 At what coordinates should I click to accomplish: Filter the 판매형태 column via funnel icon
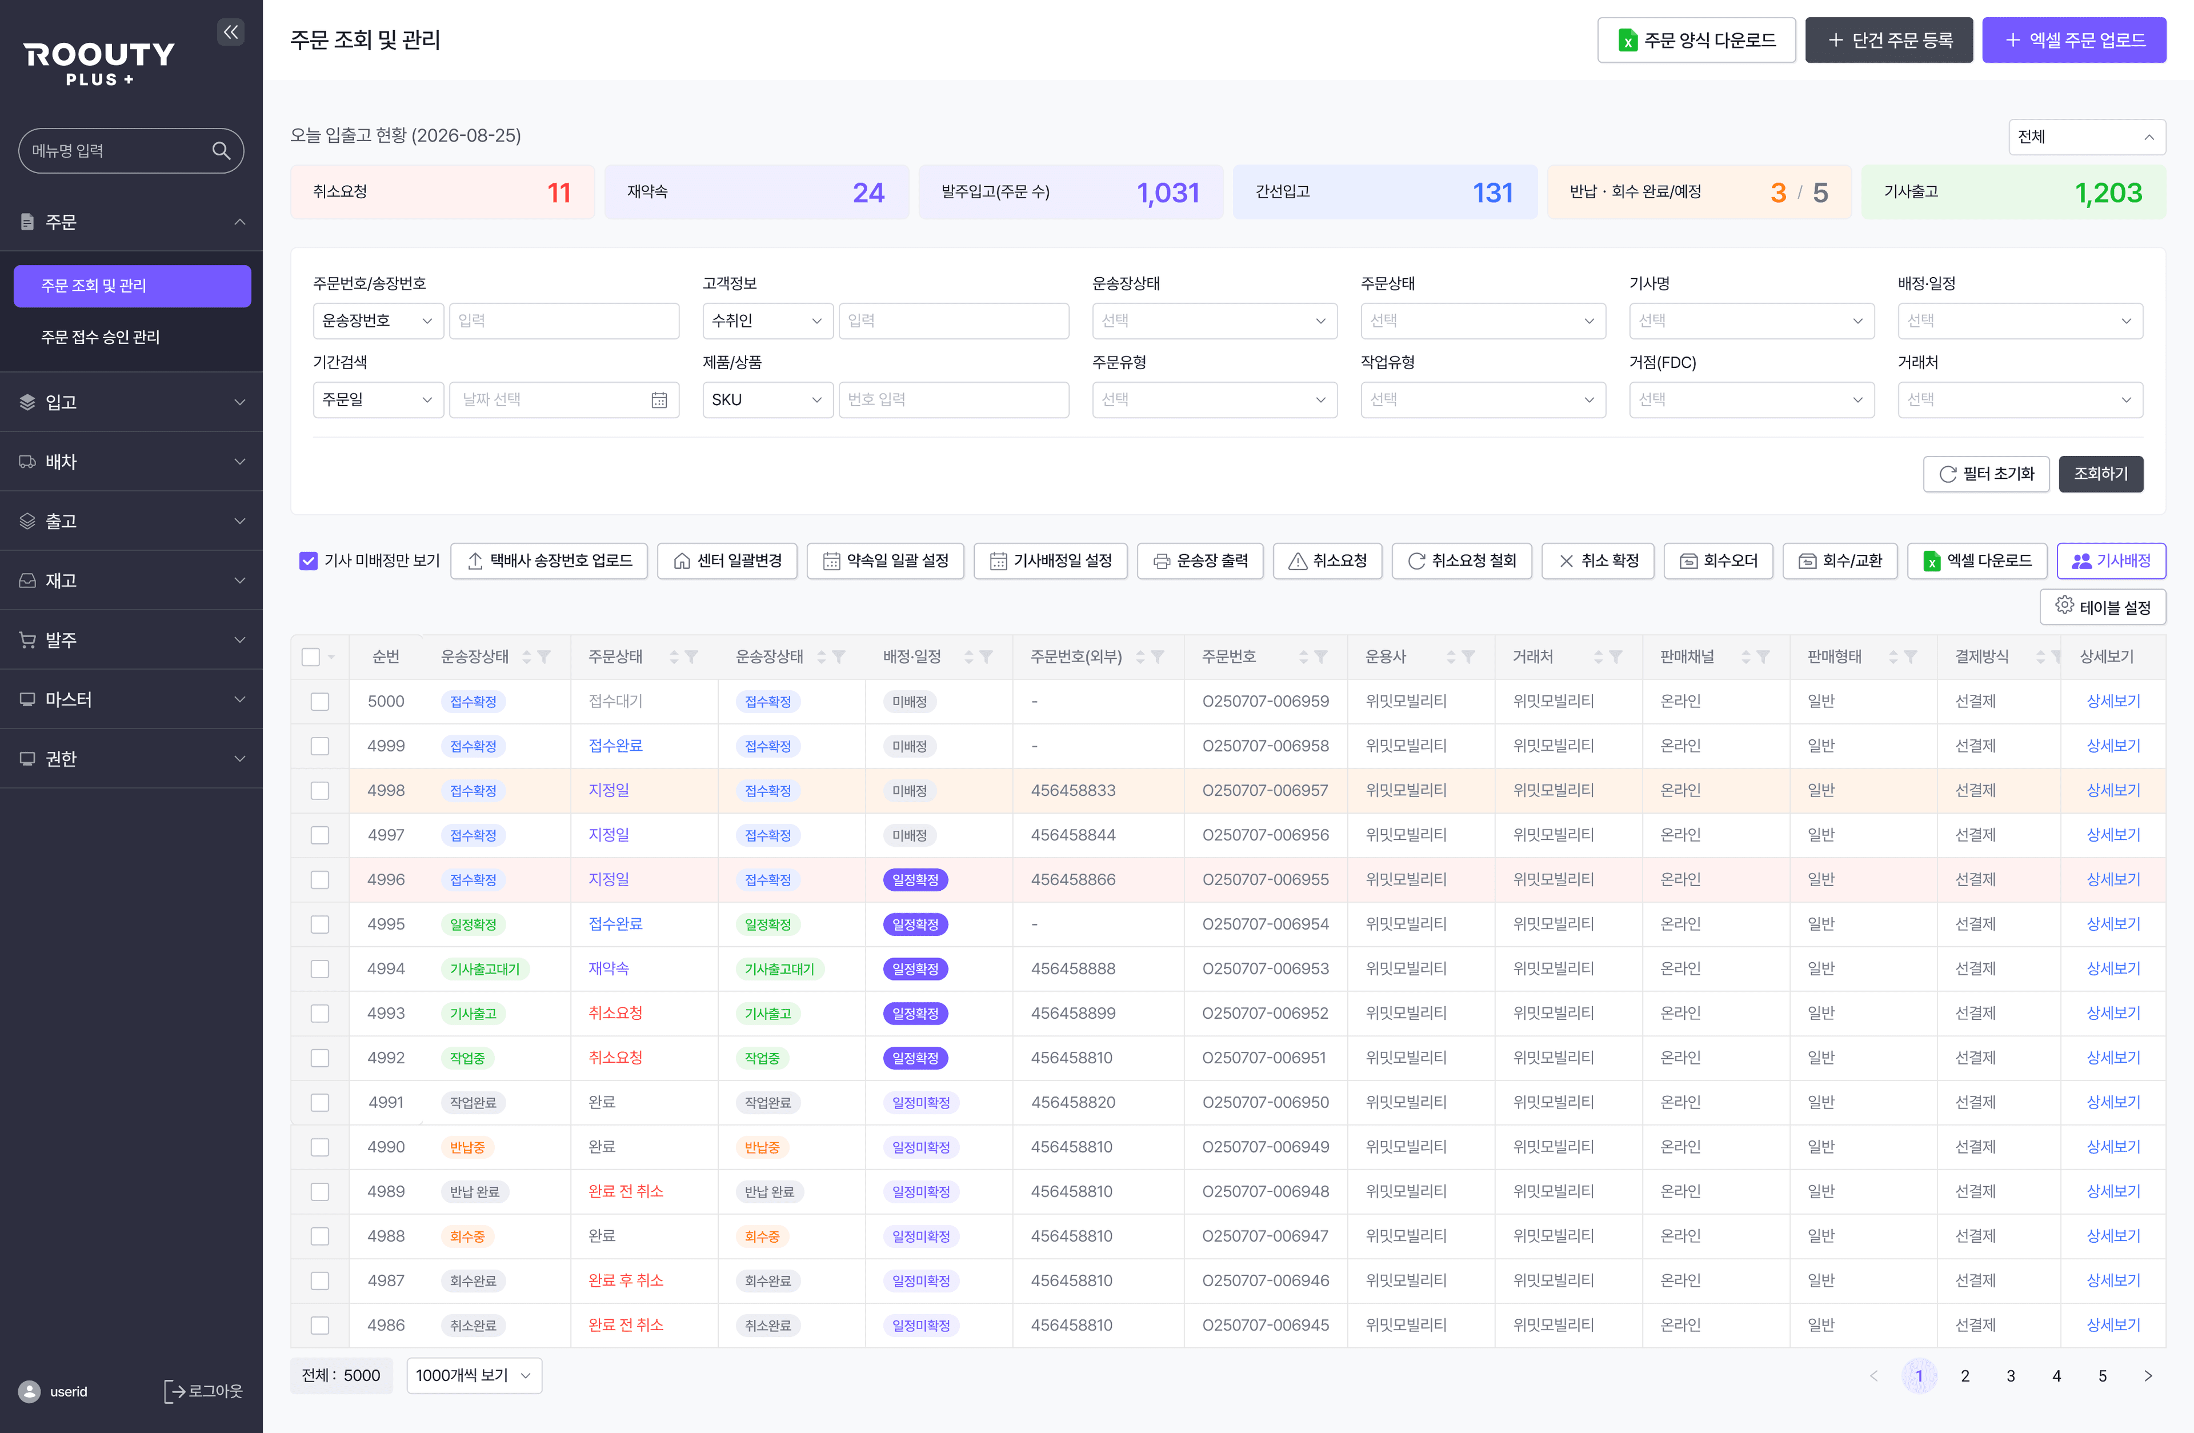[1911, 657]
